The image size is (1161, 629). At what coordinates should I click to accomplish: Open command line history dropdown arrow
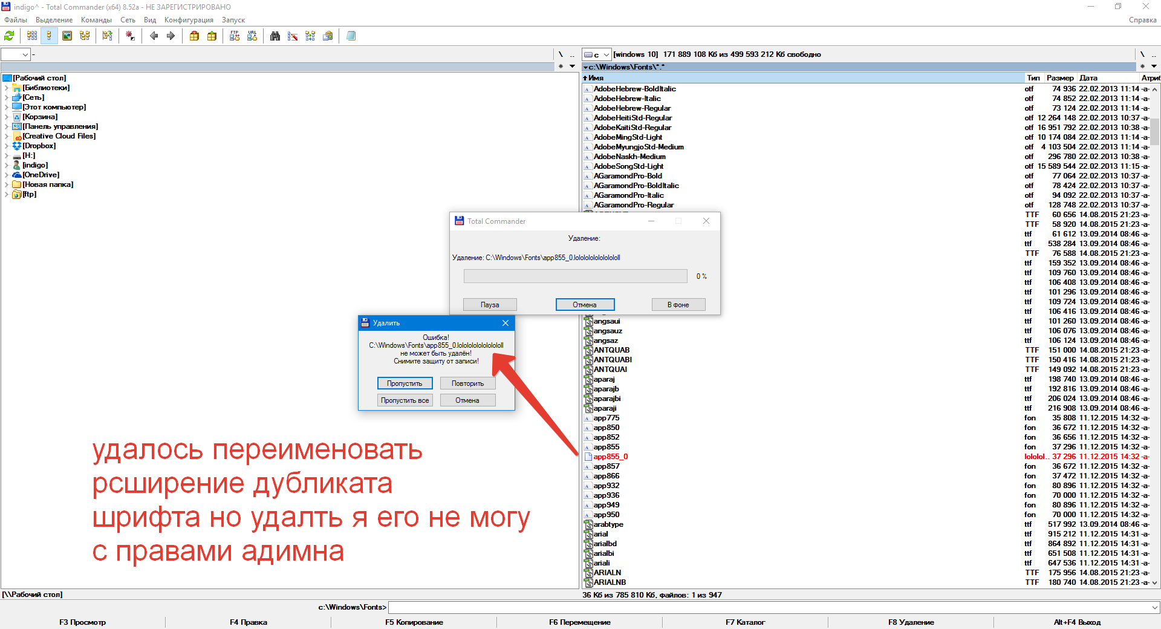[x=1154, y=607]
